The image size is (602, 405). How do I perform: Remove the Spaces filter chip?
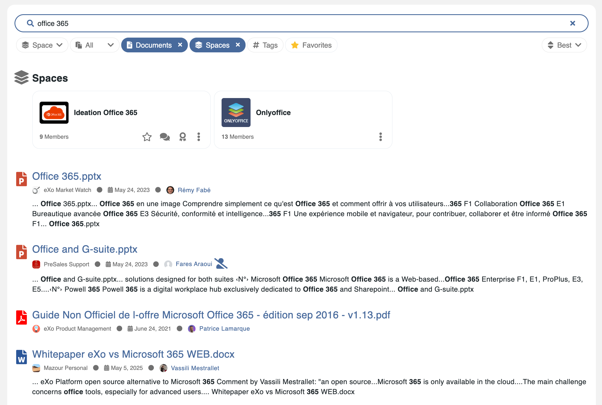pyautogui.click(x=238, y=45)
